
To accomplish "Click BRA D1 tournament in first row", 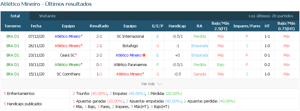I will [x=12, y=36].
